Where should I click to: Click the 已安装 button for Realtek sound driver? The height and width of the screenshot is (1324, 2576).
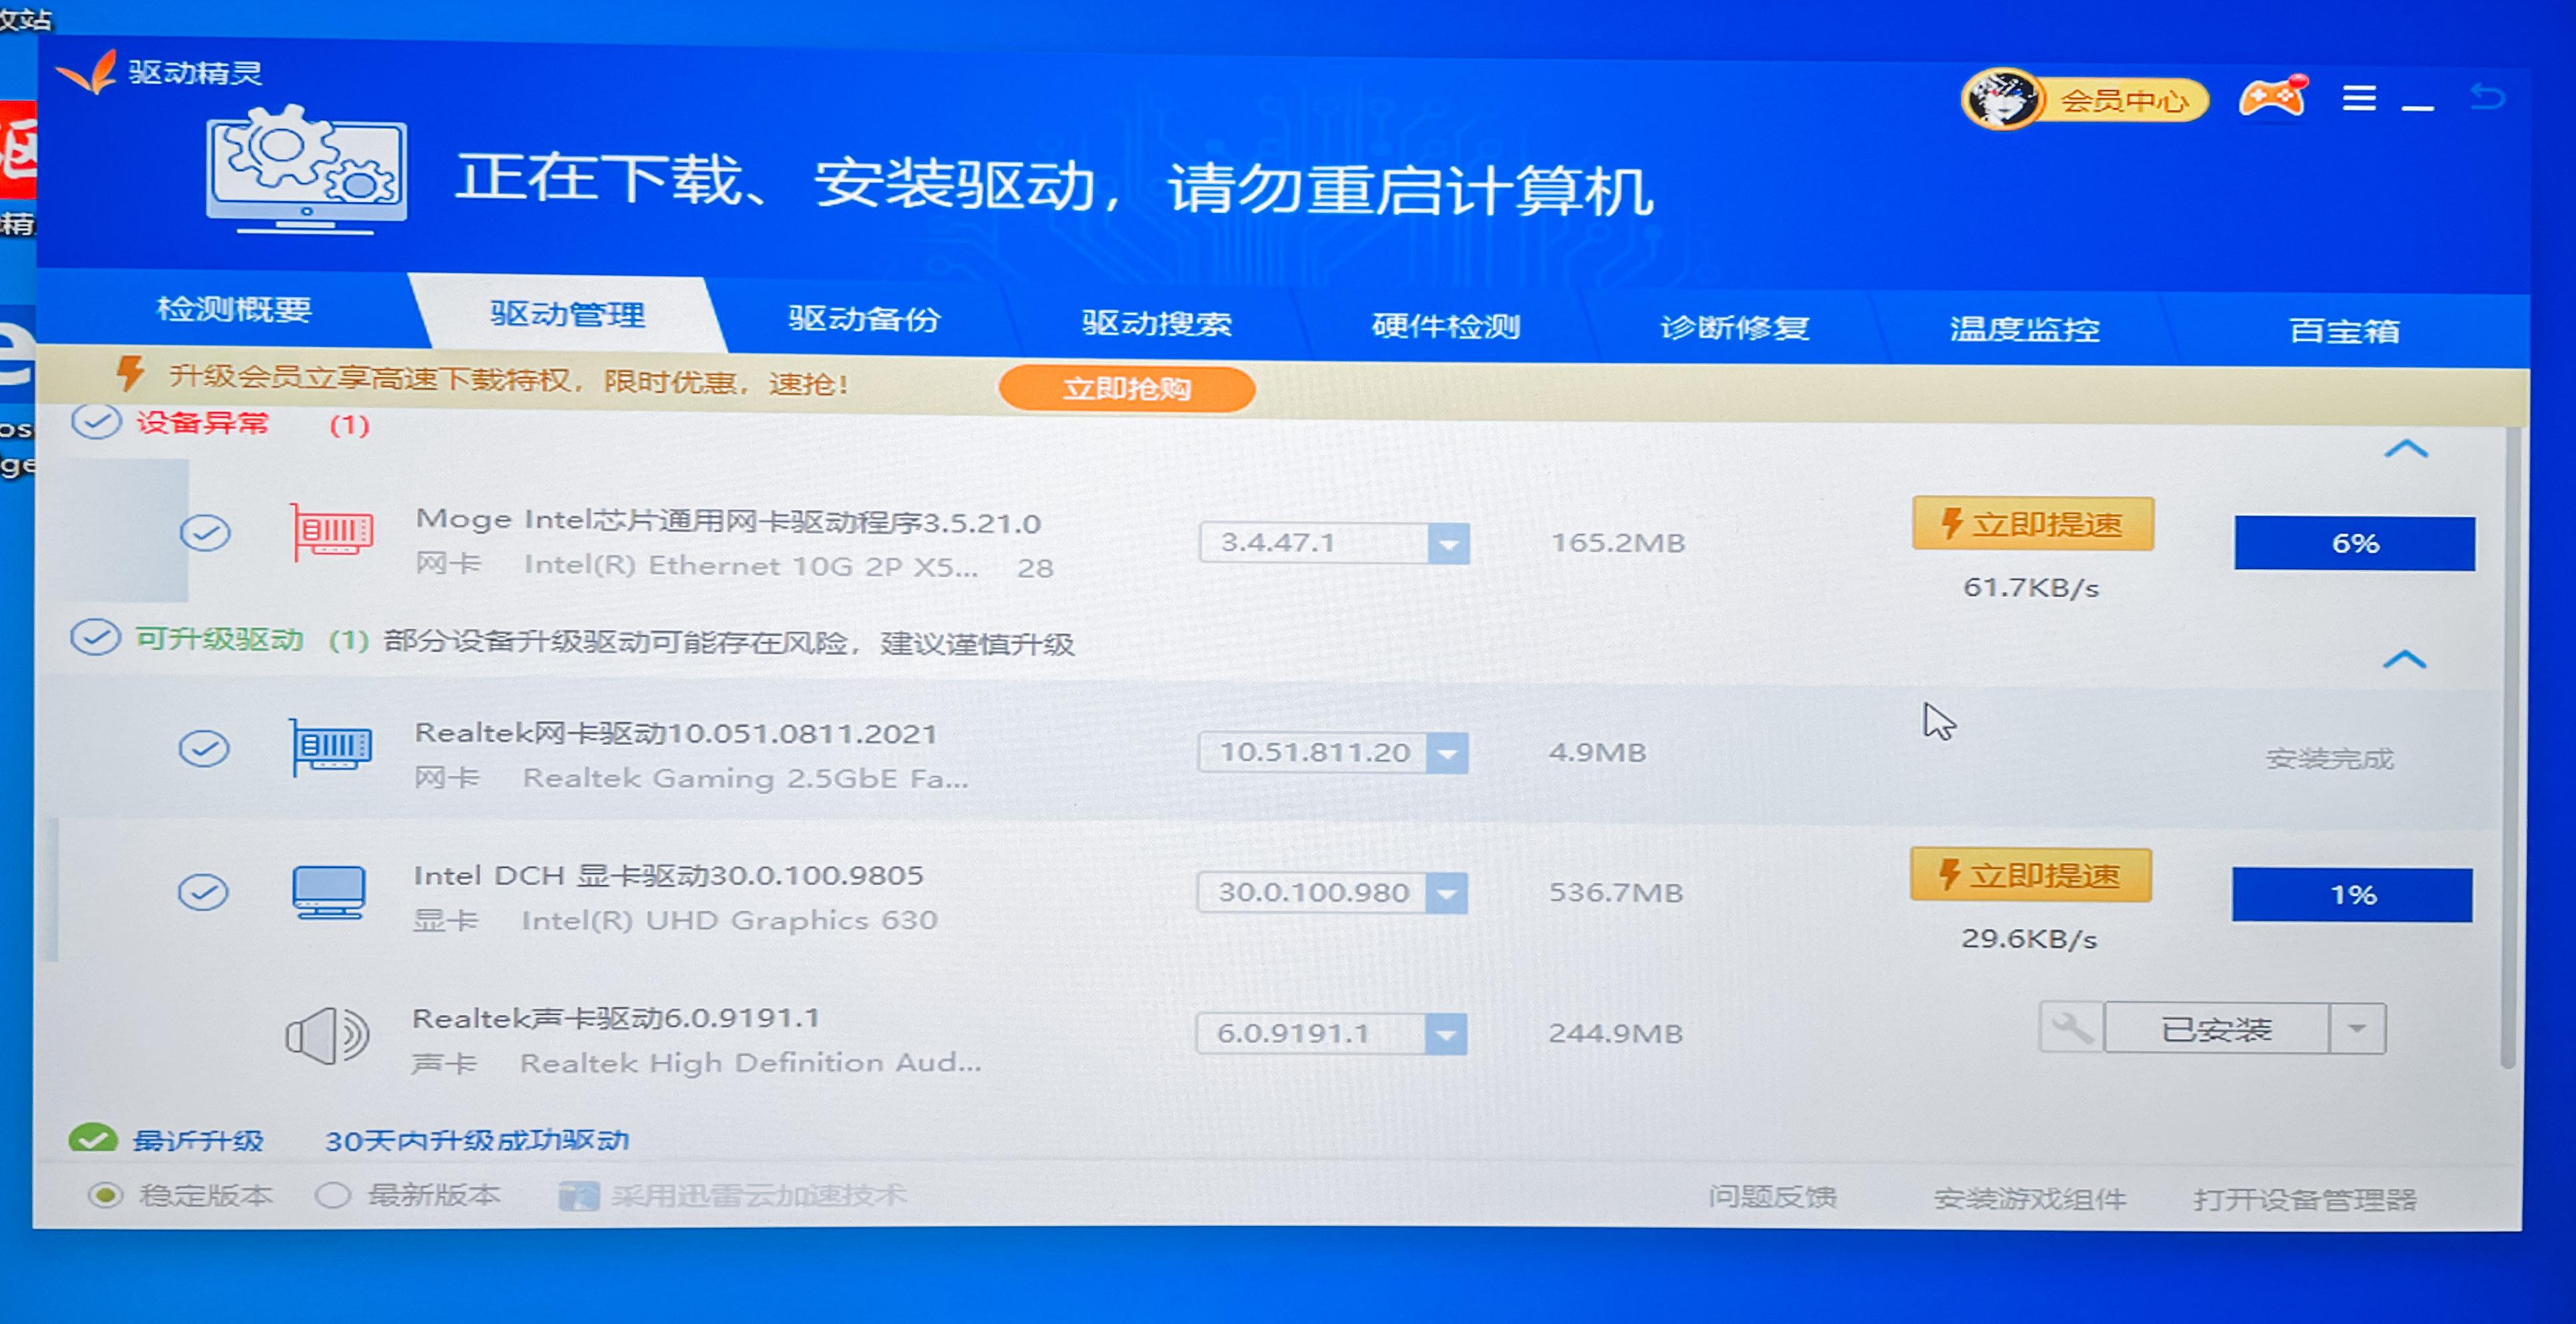pyautogui.click(x=2217, y=1028)
